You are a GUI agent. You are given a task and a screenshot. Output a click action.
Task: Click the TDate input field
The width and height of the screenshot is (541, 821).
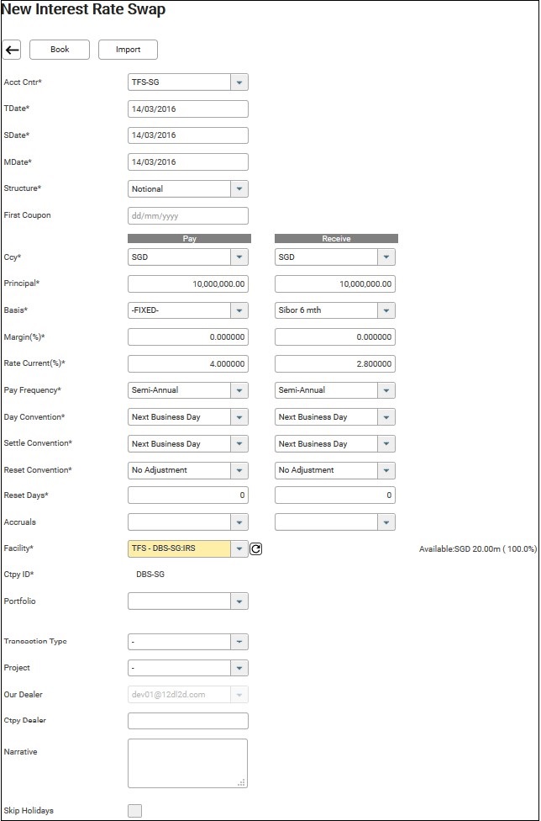point(188,109)
